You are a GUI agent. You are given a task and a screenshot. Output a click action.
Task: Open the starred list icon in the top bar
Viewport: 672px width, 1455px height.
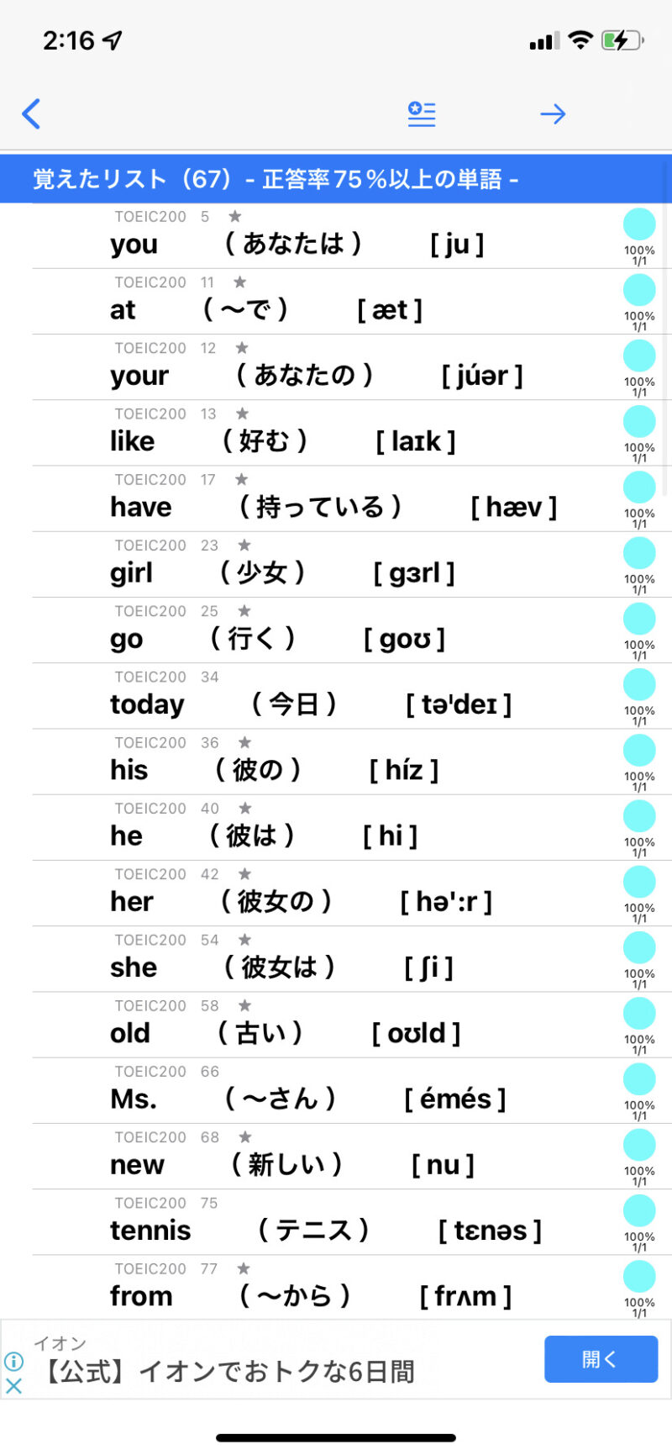point(422,113)
